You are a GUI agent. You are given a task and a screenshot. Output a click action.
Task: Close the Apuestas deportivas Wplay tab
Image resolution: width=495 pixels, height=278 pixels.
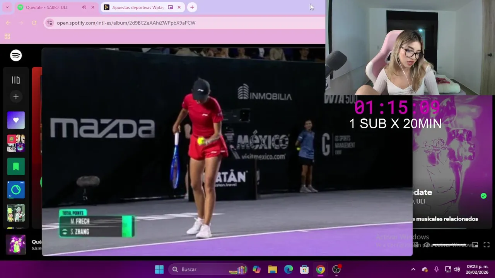pyautogui.click(x=179, y=7)
